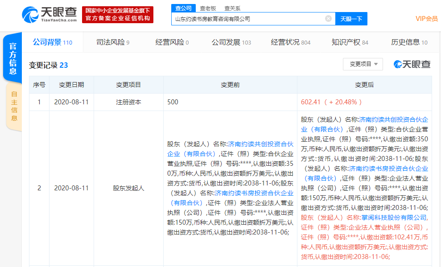Click the 变更项目 column header in the table
Viewport: 441px width, 267px height.
point(128,85)
